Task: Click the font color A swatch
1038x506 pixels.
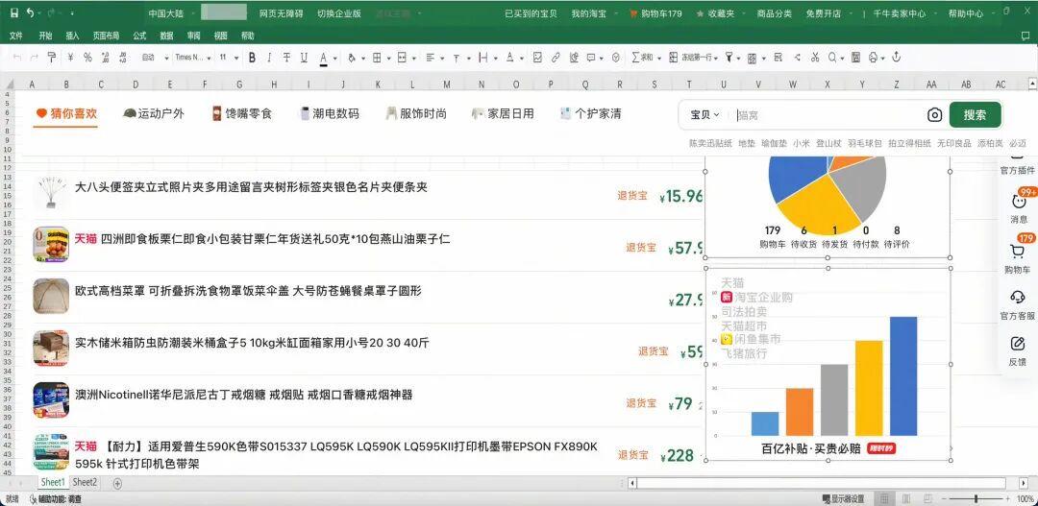Action: (324, 59)
